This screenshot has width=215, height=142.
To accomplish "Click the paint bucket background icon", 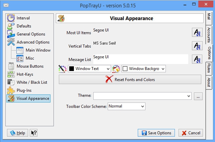I will 116,69.
